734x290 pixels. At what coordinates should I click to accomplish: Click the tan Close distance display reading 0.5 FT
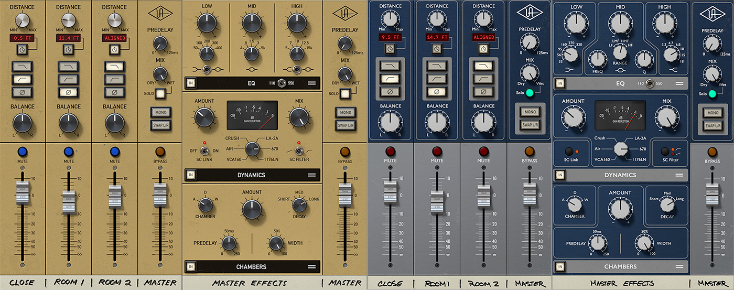point(23,38)
